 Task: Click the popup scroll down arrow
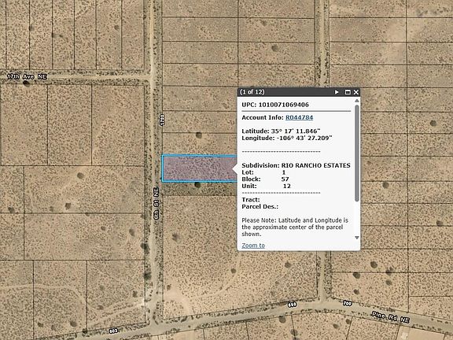(357, 238)
